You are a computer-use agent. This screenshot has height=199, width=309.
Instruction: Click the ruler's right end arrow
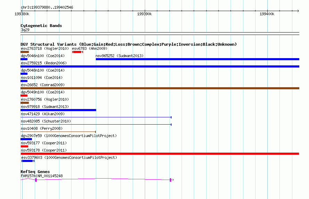click(298, 11)
